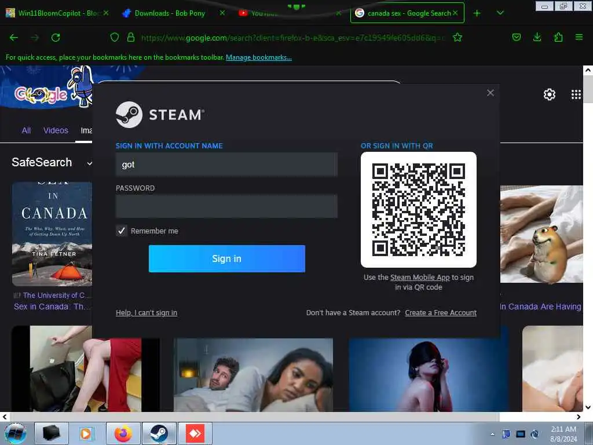Close the Win11BloomCopilot tab

[106, 13]
